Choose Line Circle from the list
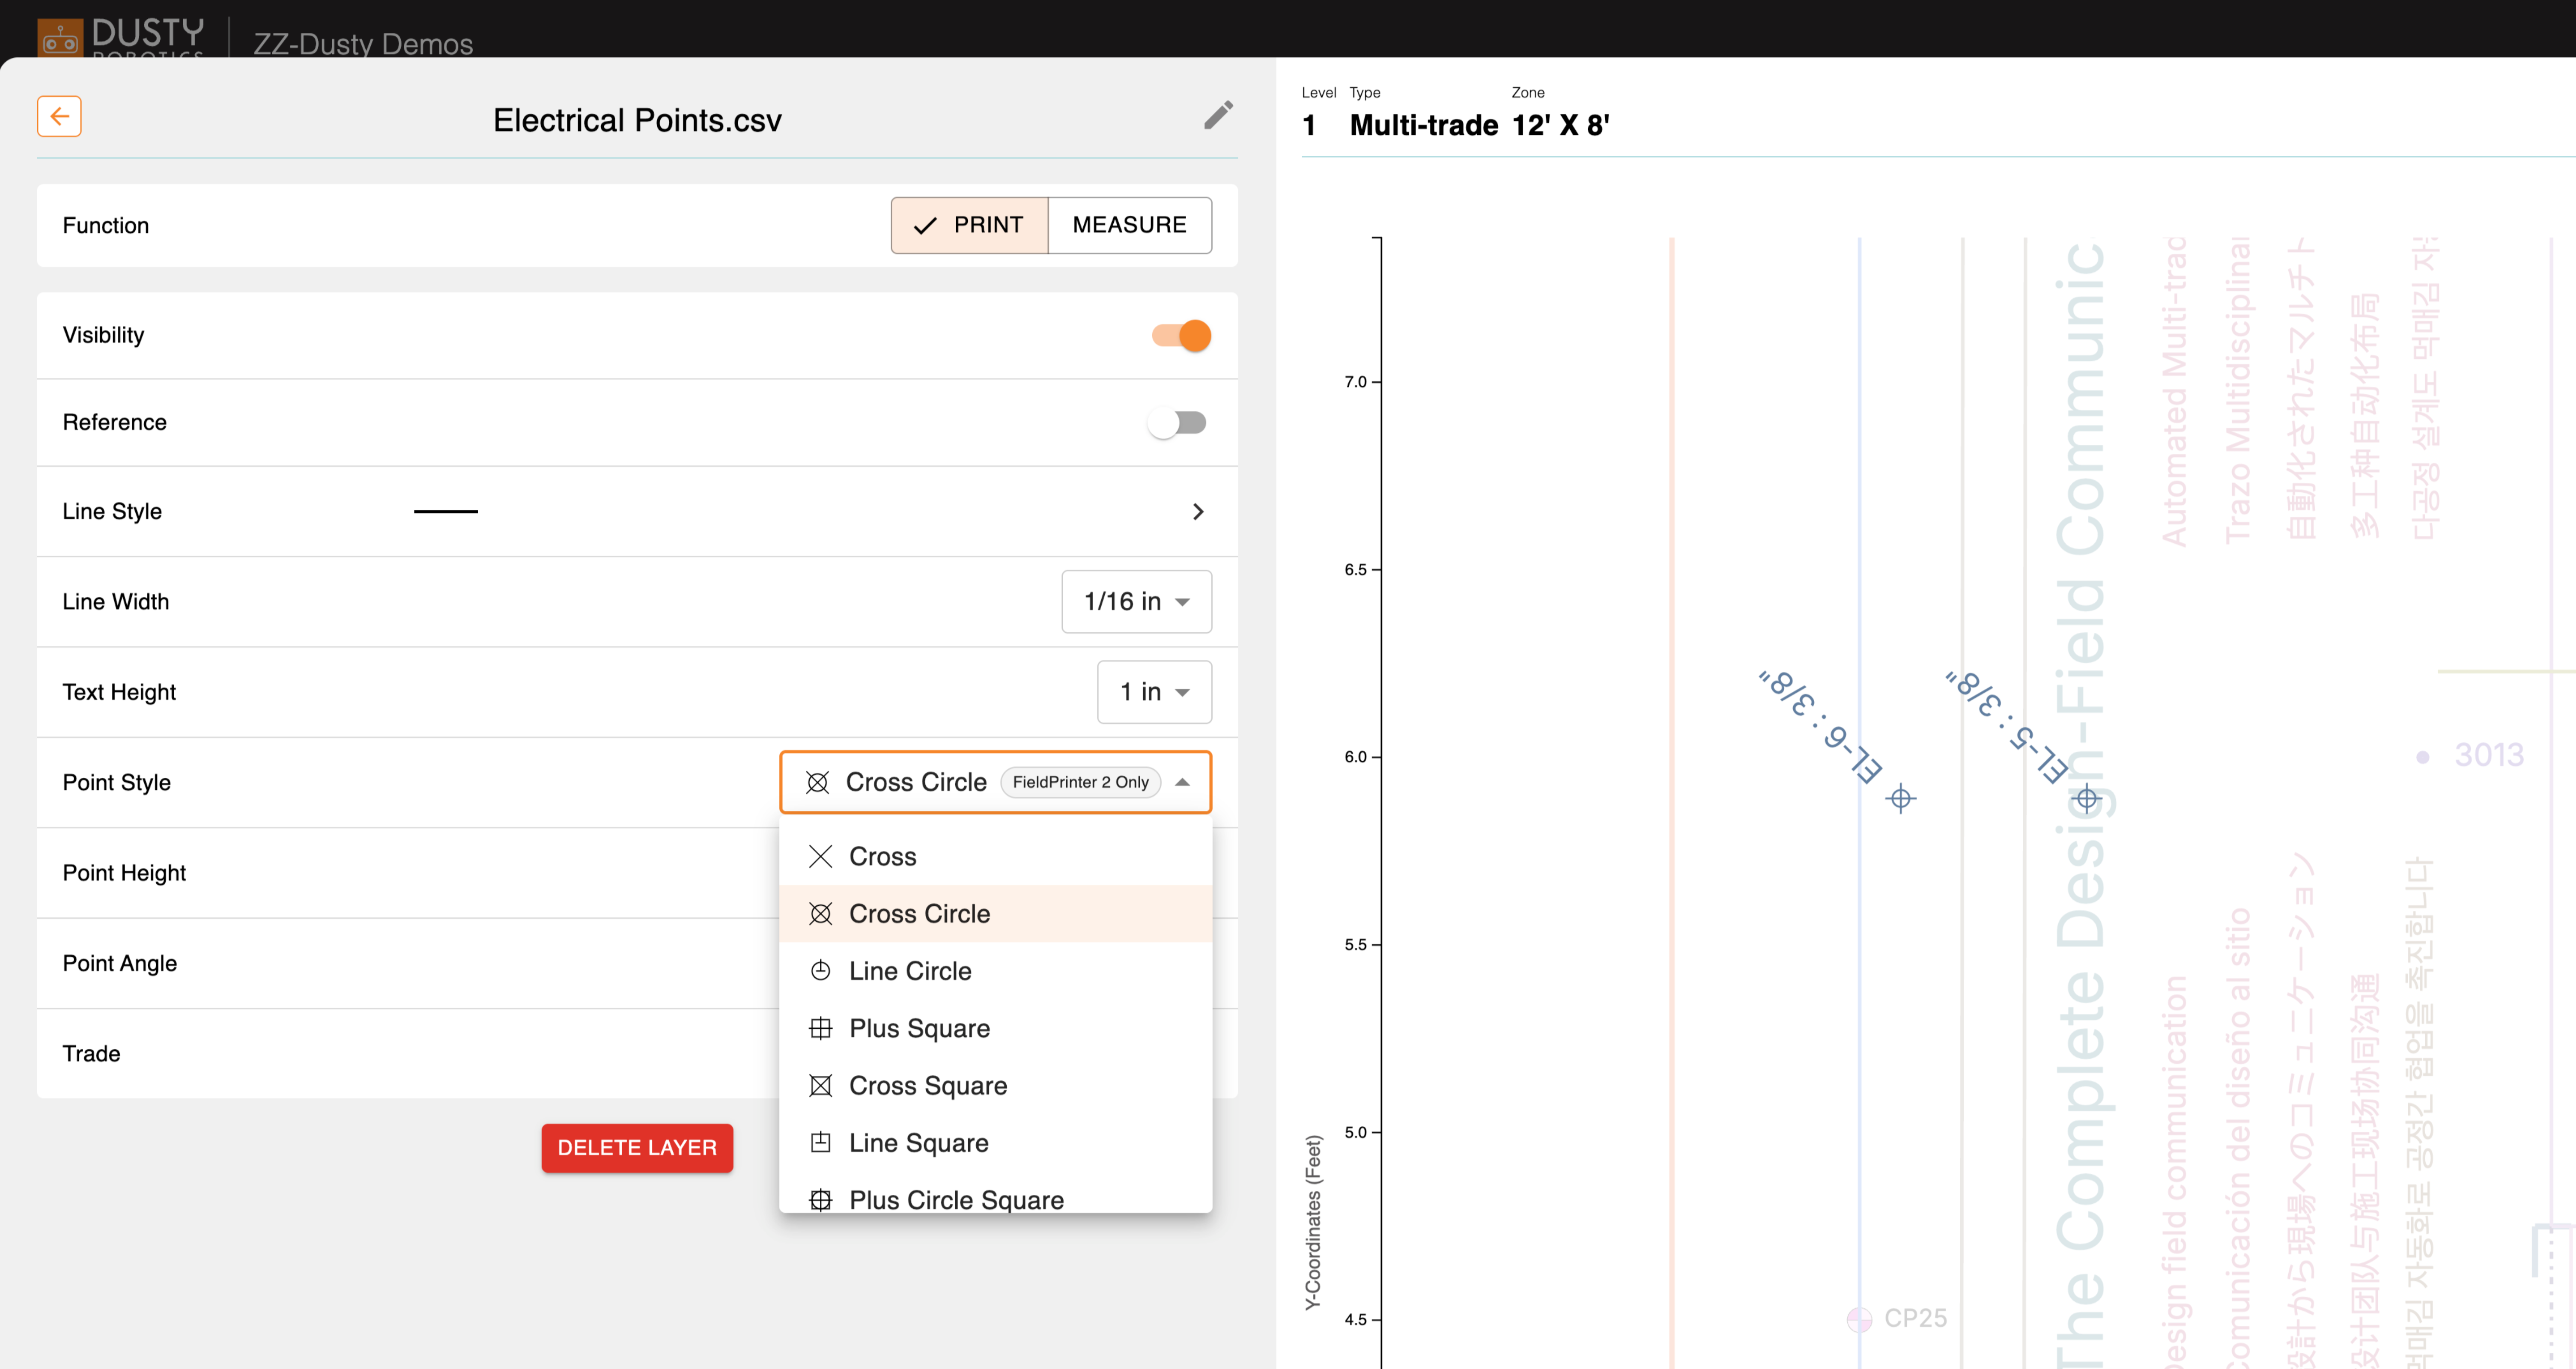The height and width of the screenshot is (1369, 2576). (x=909, y=971)
